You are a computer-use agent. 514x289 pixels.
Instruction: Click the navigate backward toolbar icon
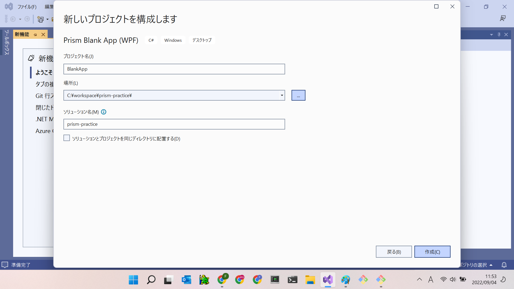[x=13, y=19]
